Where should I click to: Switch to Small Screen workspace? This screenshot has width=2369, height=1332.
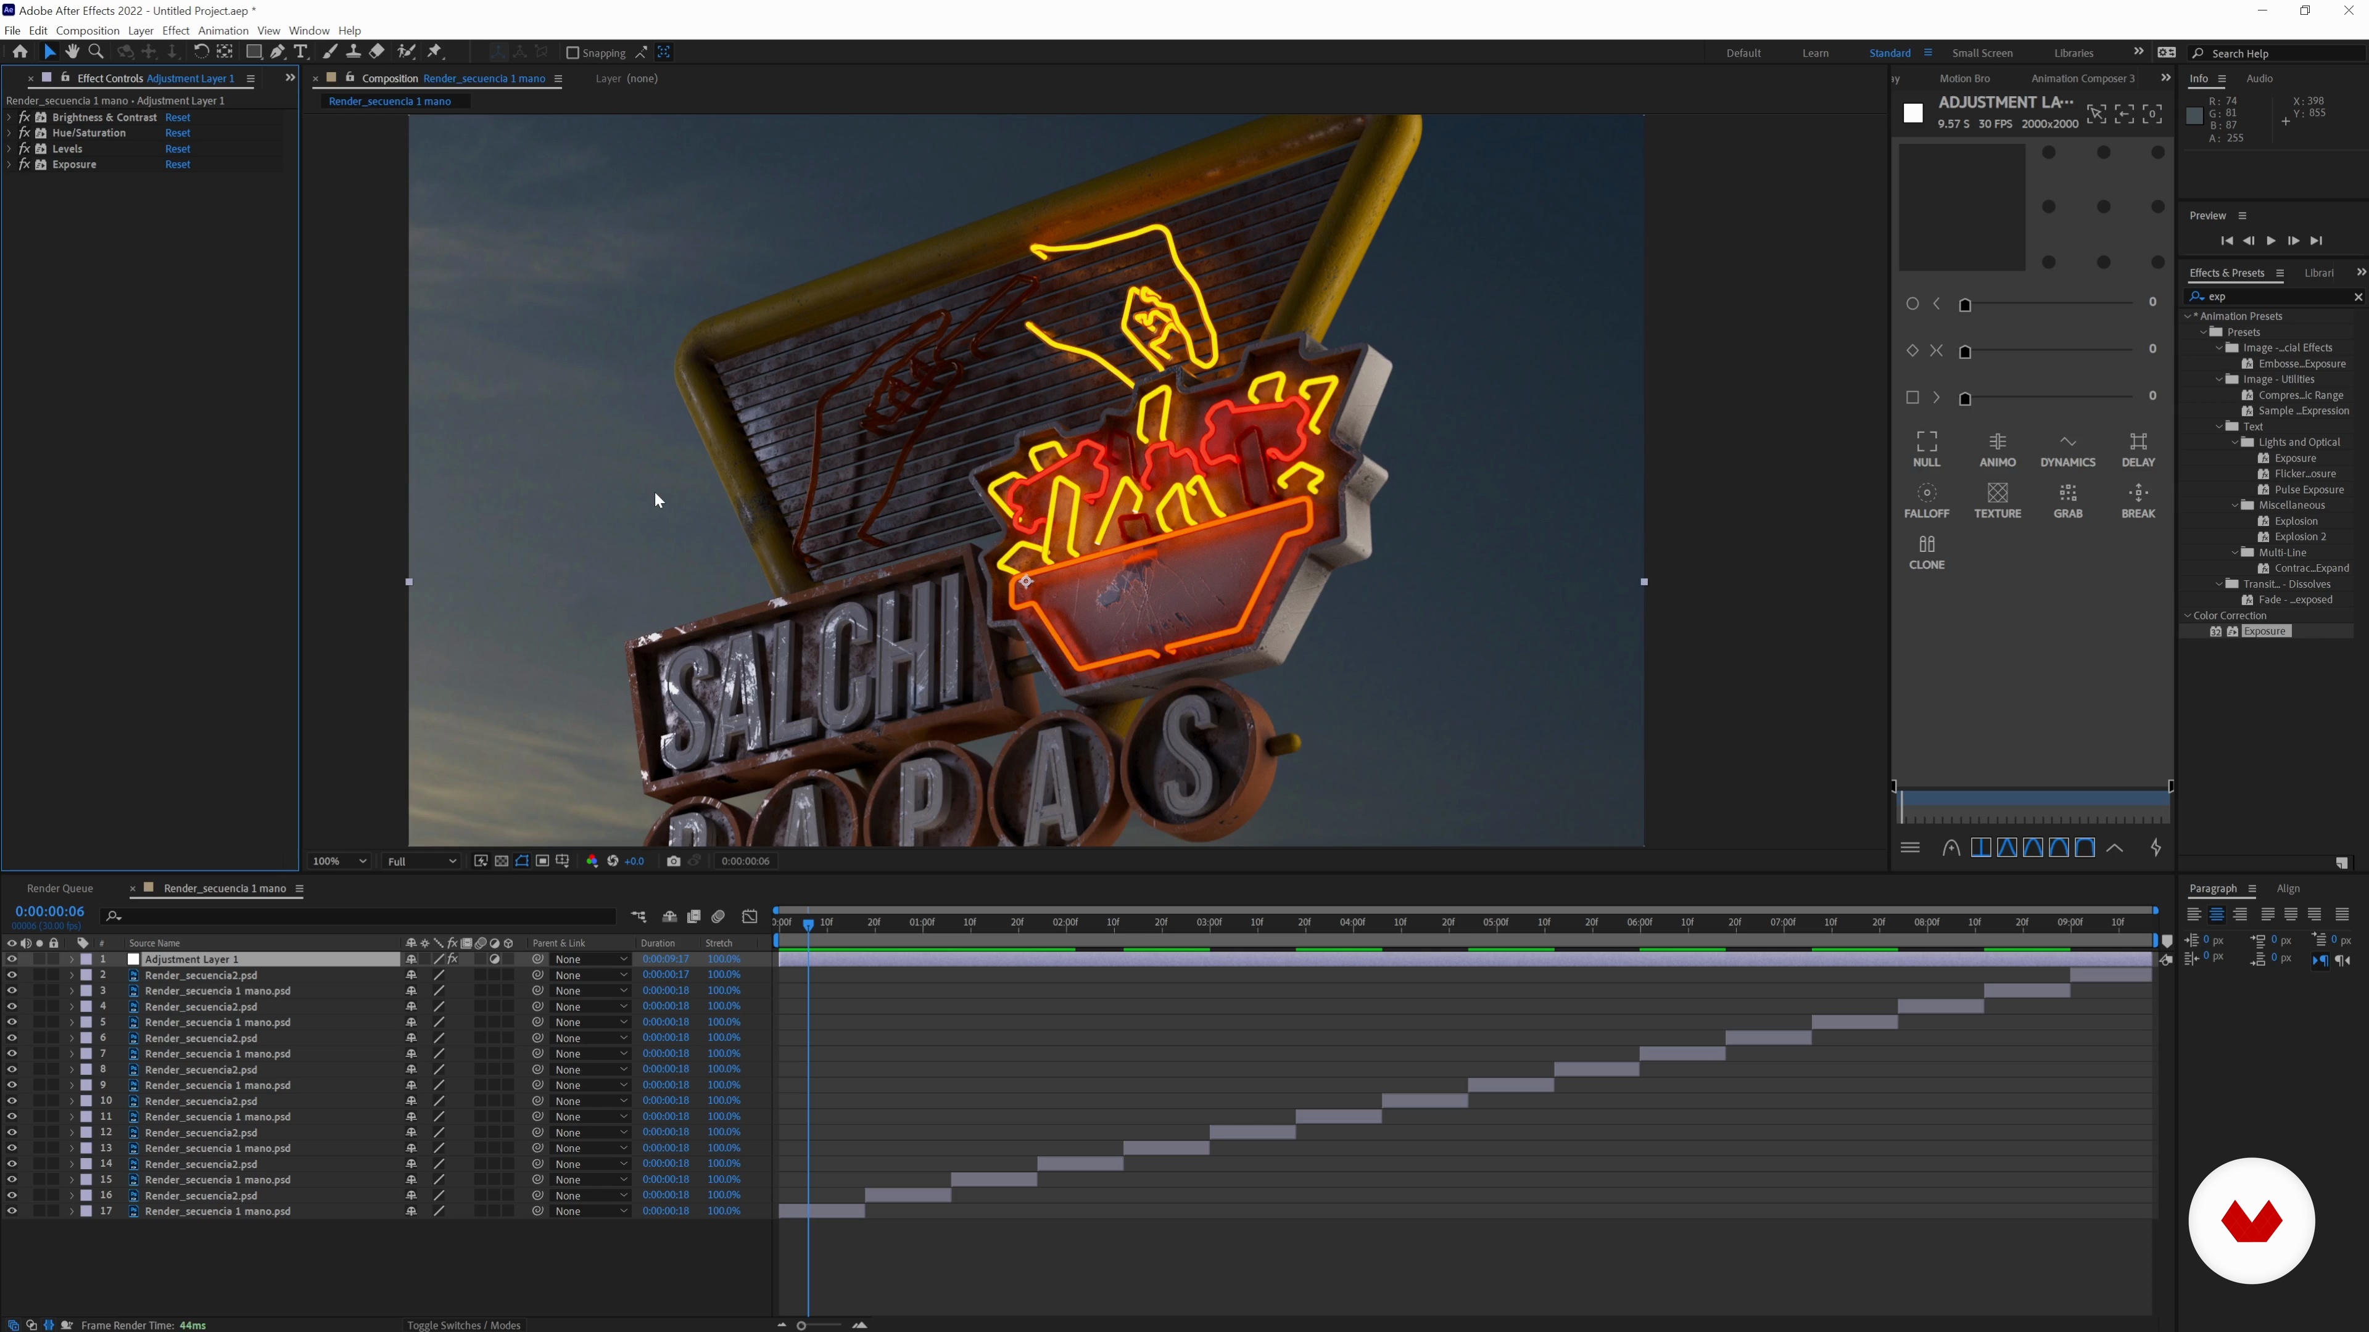(x=1982, y=52)
